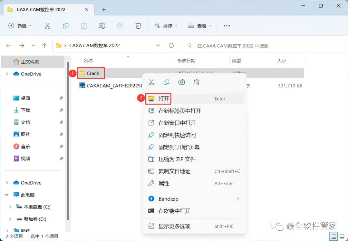The height and width of the screenshot is (241, 348).
Task: Navigate up one folder level
Action: [x=44, y=45]
